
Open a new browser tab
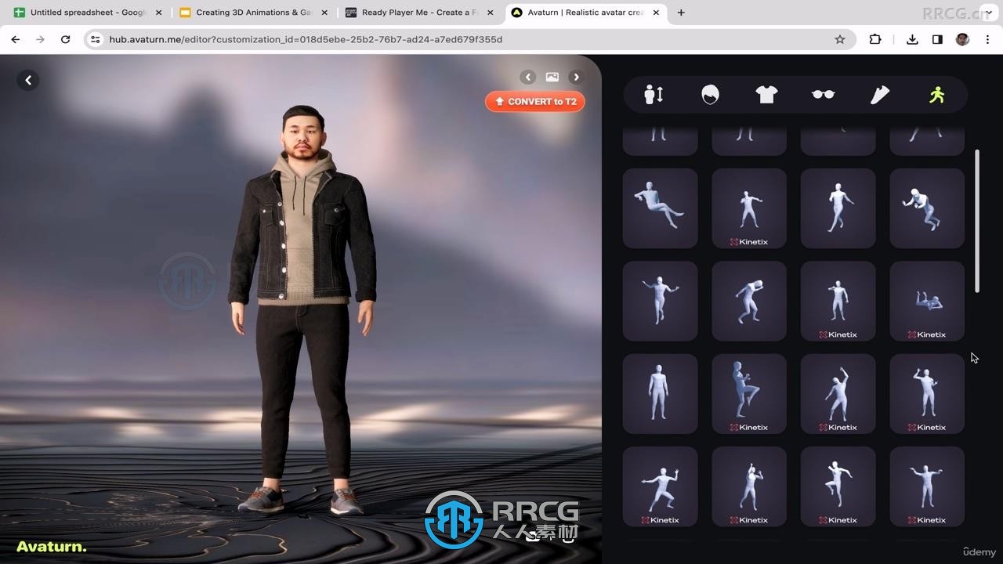tap(681, 13)
